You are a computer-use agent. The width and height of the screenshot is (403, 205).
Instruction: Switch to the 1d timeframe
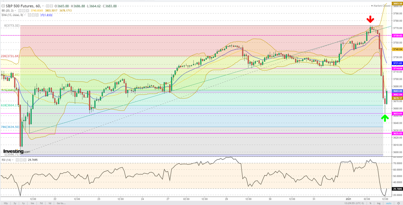coord(50,203)
